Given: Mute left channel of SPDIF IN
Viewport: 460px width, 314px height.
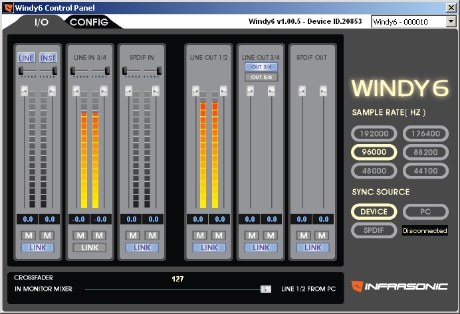Looking at the screenshot, I should point(133,236).
